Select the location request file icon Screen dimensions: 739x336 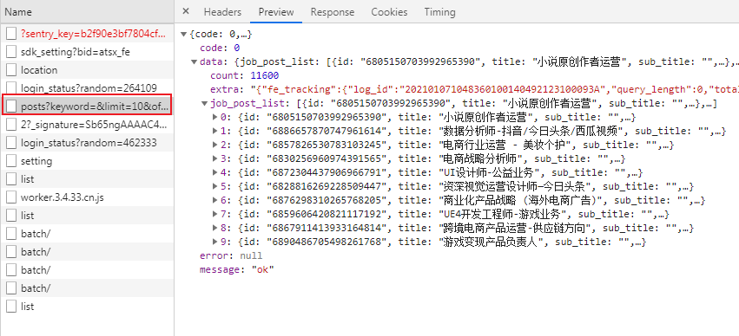pos(11,70)
